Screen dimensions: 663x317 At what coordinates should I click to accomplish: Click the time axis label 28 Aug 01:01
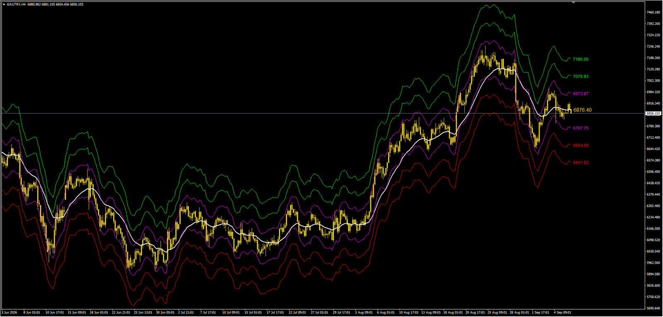coord(519,312)
